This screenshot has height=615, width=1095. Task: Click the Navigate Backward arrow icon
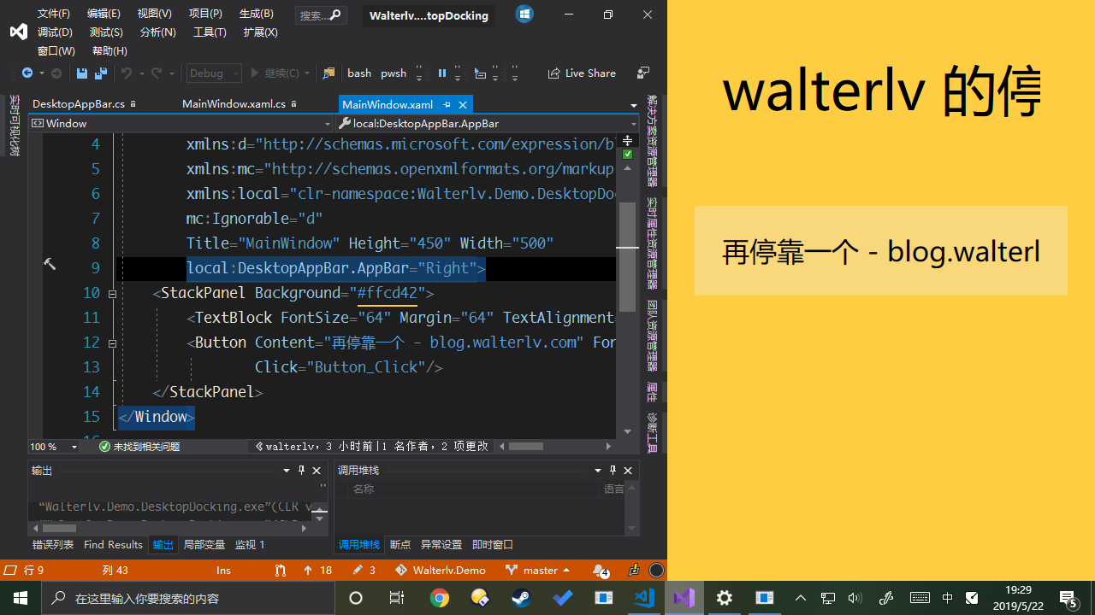pyautogui.click(x=27, y=73)
